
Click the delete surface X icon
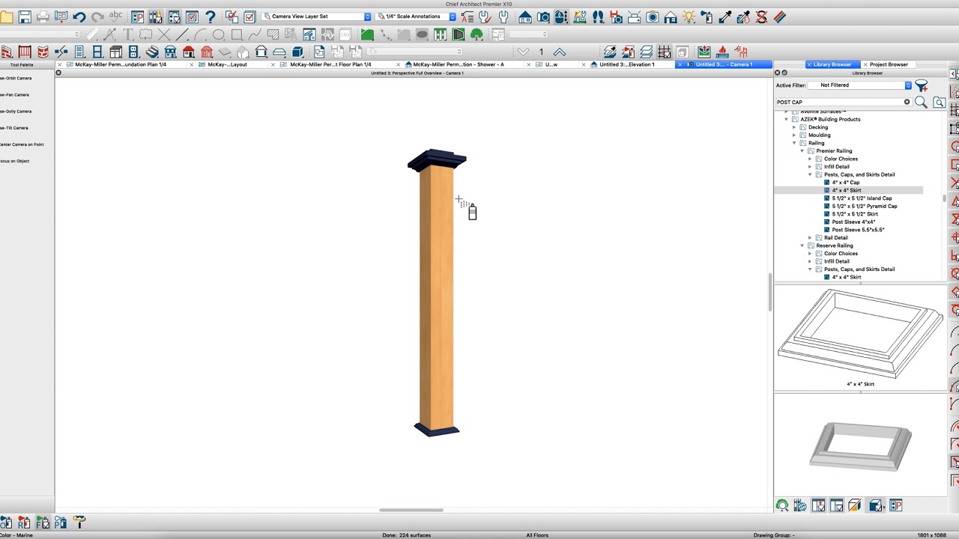coord(762,16)
